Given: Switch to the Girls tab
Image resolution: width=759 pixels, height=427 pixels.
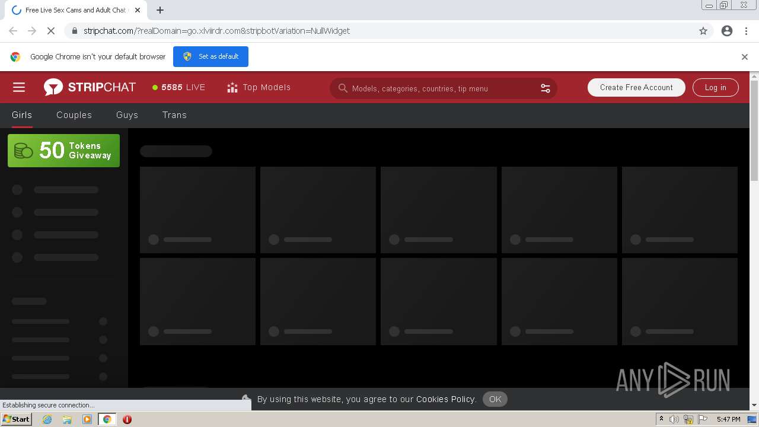Looking at the screenshot, I should pyautogui.click(x=22, y=115).
